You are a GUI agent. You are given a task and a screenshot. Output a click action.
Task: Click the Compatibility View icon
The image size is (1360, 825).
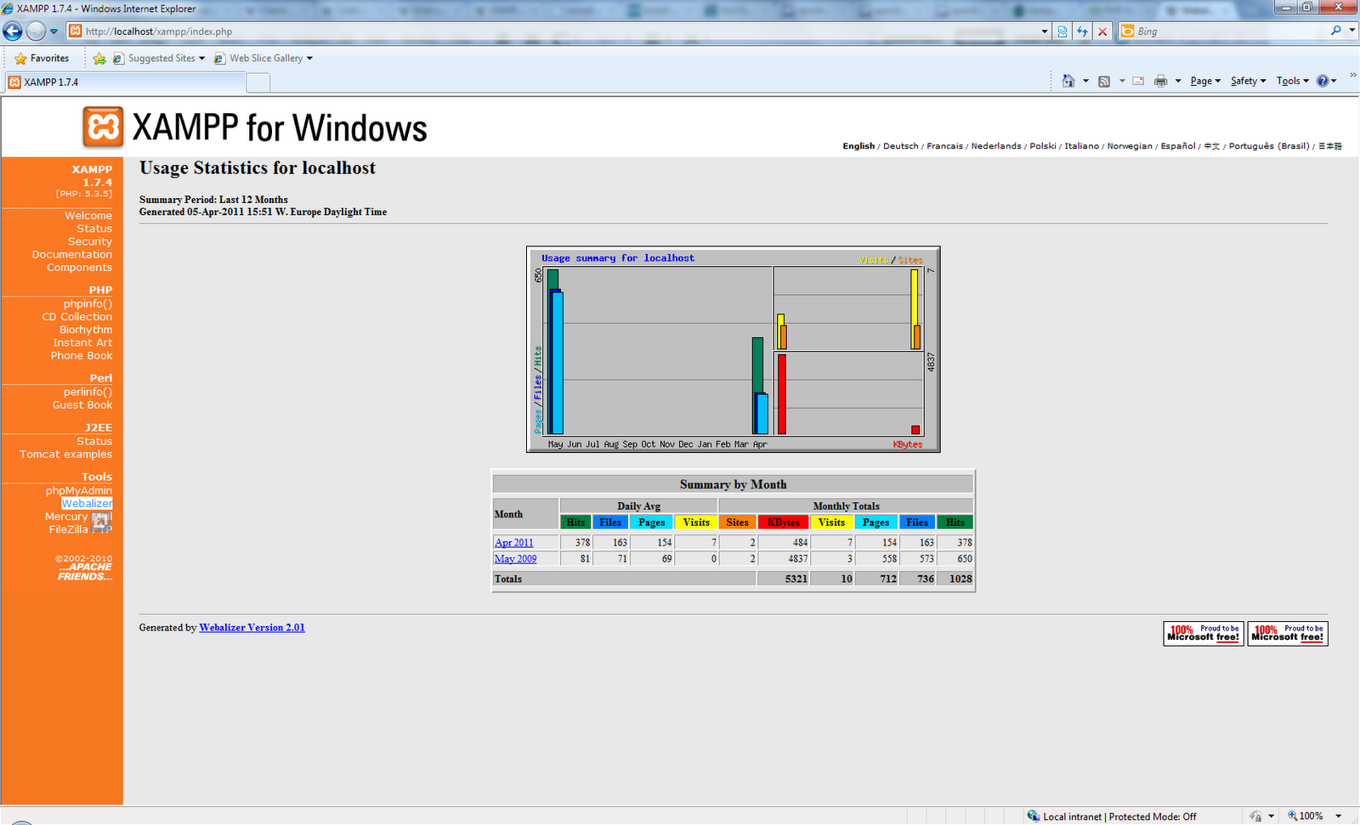(x=1062, y=31)
